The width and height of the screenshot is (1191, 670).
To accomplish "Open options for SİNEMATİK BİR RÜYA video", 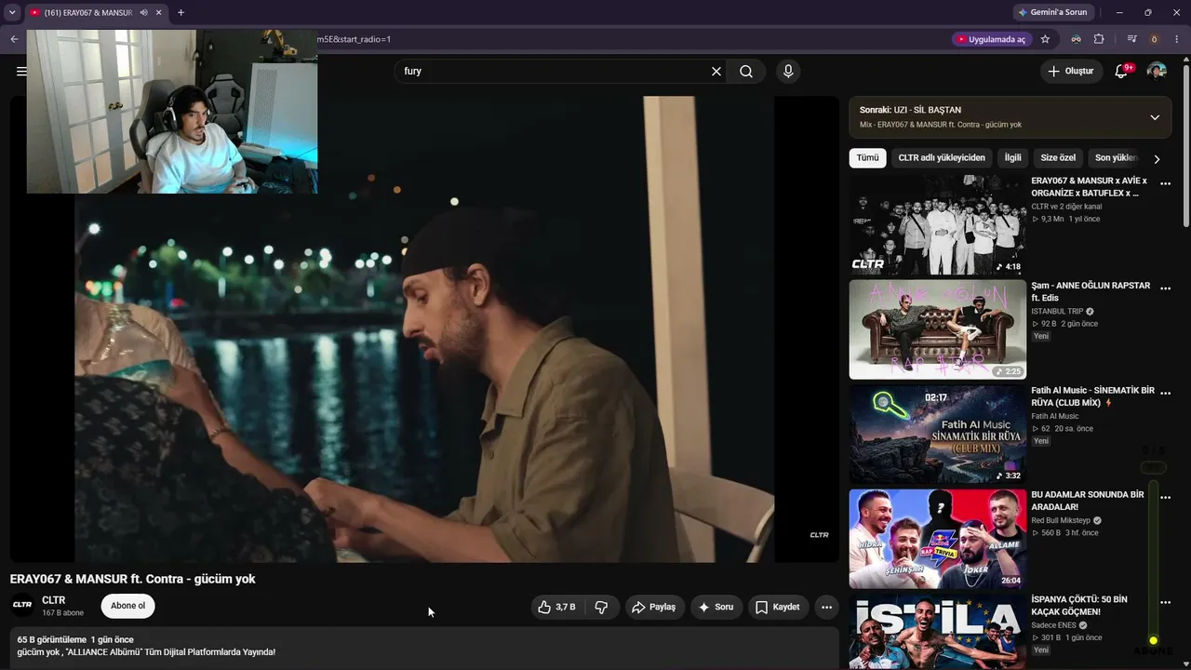I will (1165, 394).
